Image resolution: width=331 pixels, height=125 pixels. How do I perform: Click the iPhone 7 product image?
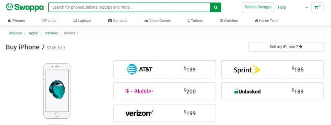(x=57, y=91)
